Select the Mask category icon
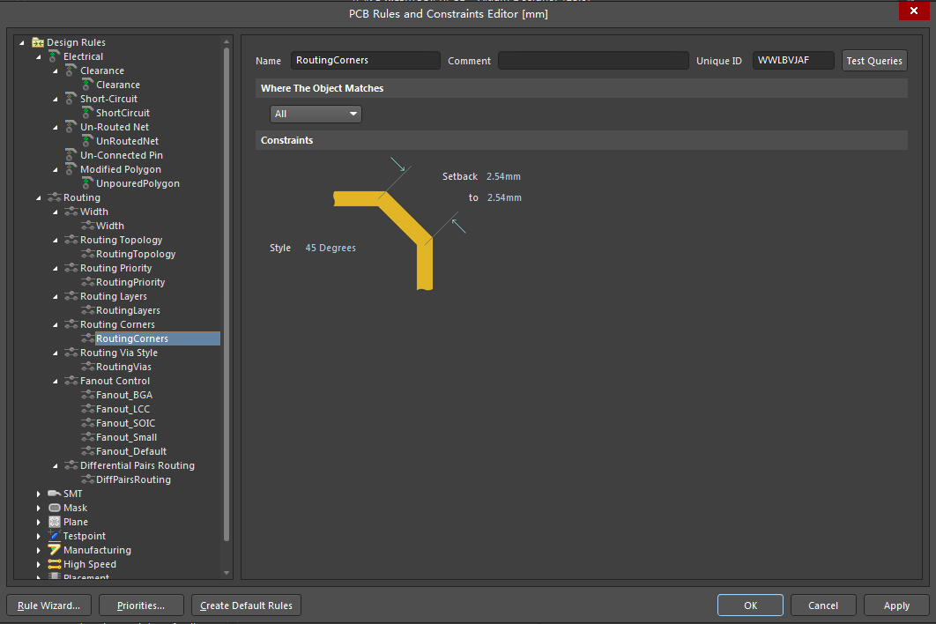Viewport: 936px width, 624px height. 53,508
